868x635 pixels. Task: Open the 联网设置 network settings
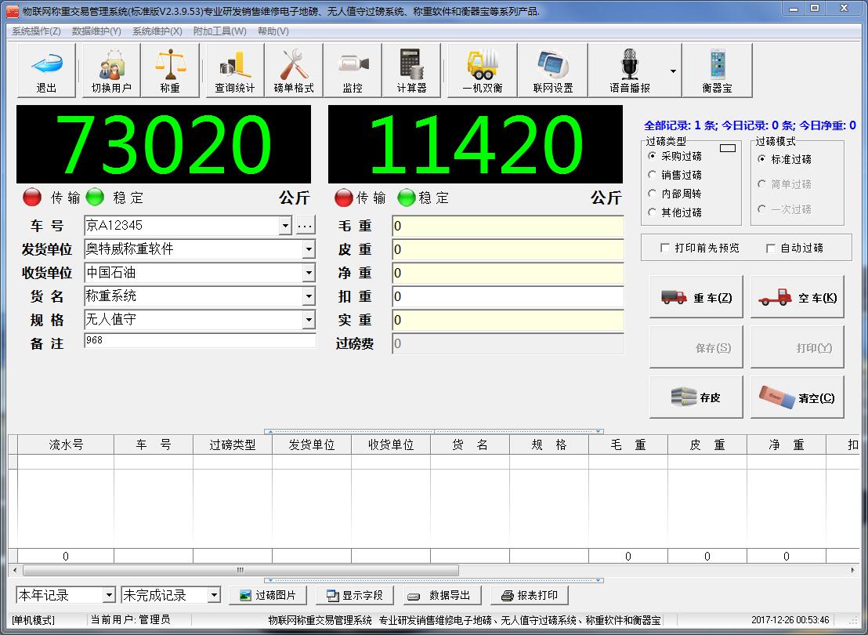coord(553,70)
